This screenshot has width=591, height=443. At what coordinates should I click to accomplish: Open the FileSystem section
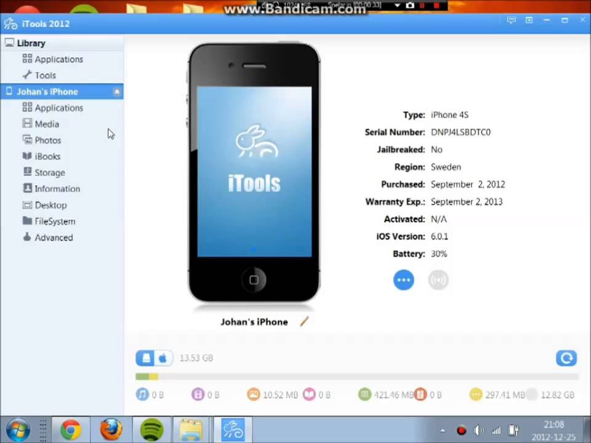49,221
